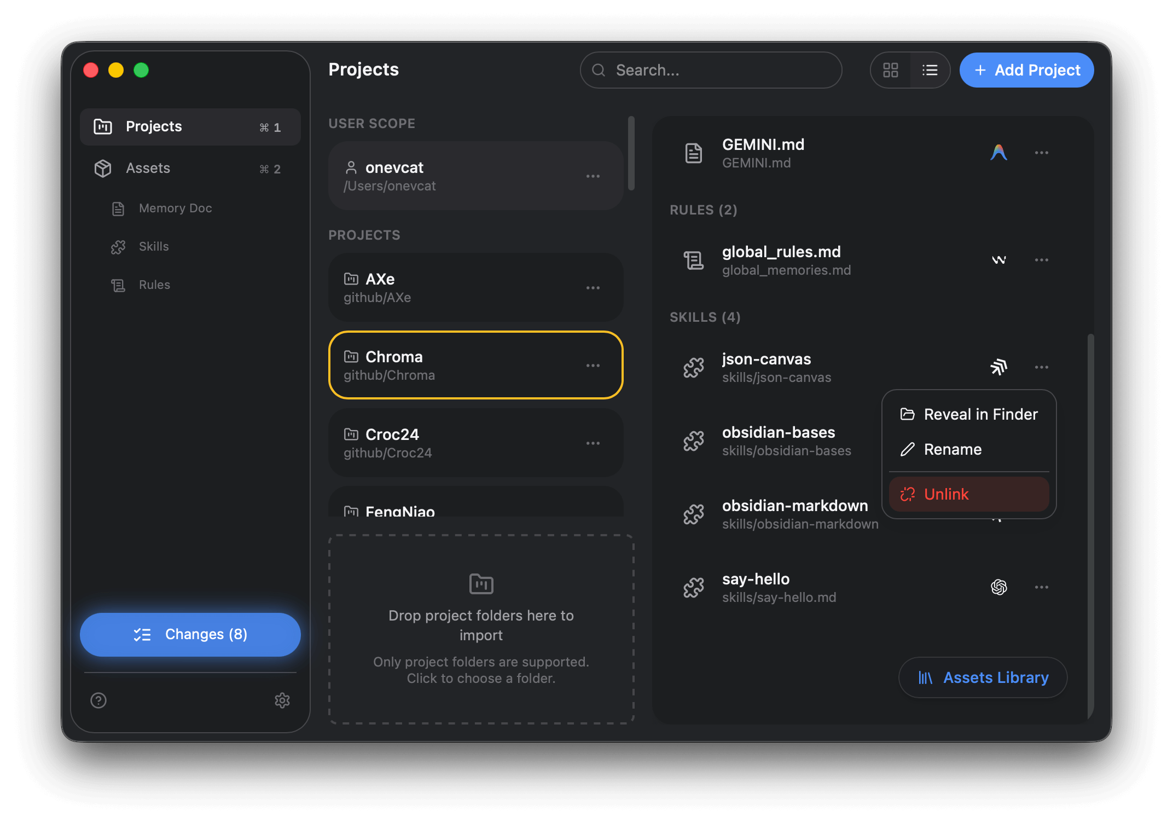Screen dimensions: 1173x823
Task: Click the Gemini icon next to GEMINI.md
Action: point(999,153)
